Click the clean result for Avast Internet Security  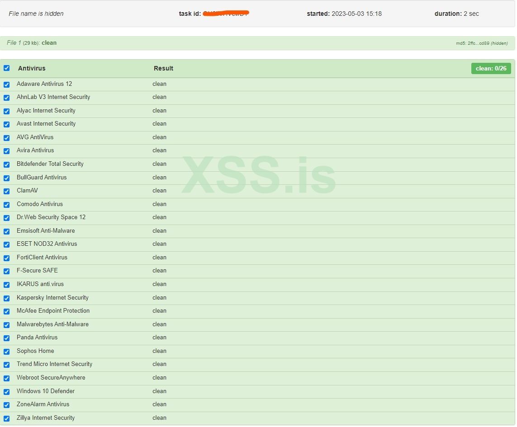coord(159,123)
